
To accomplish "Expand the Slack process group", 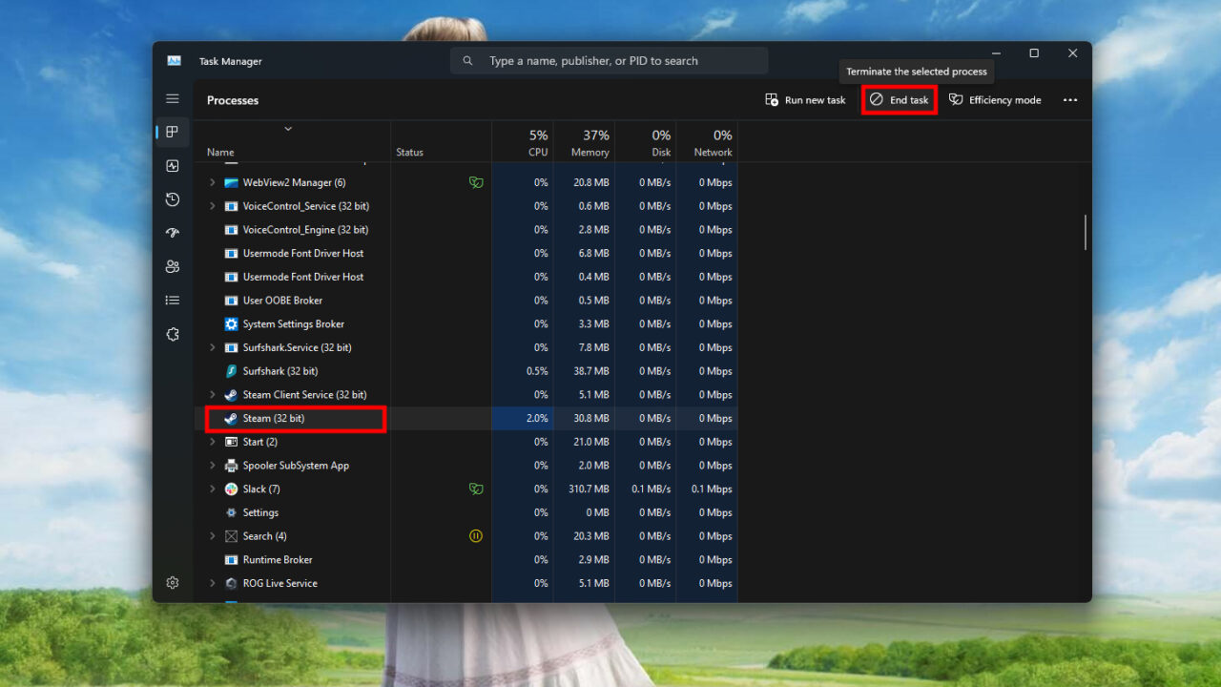I will (212, 489).
